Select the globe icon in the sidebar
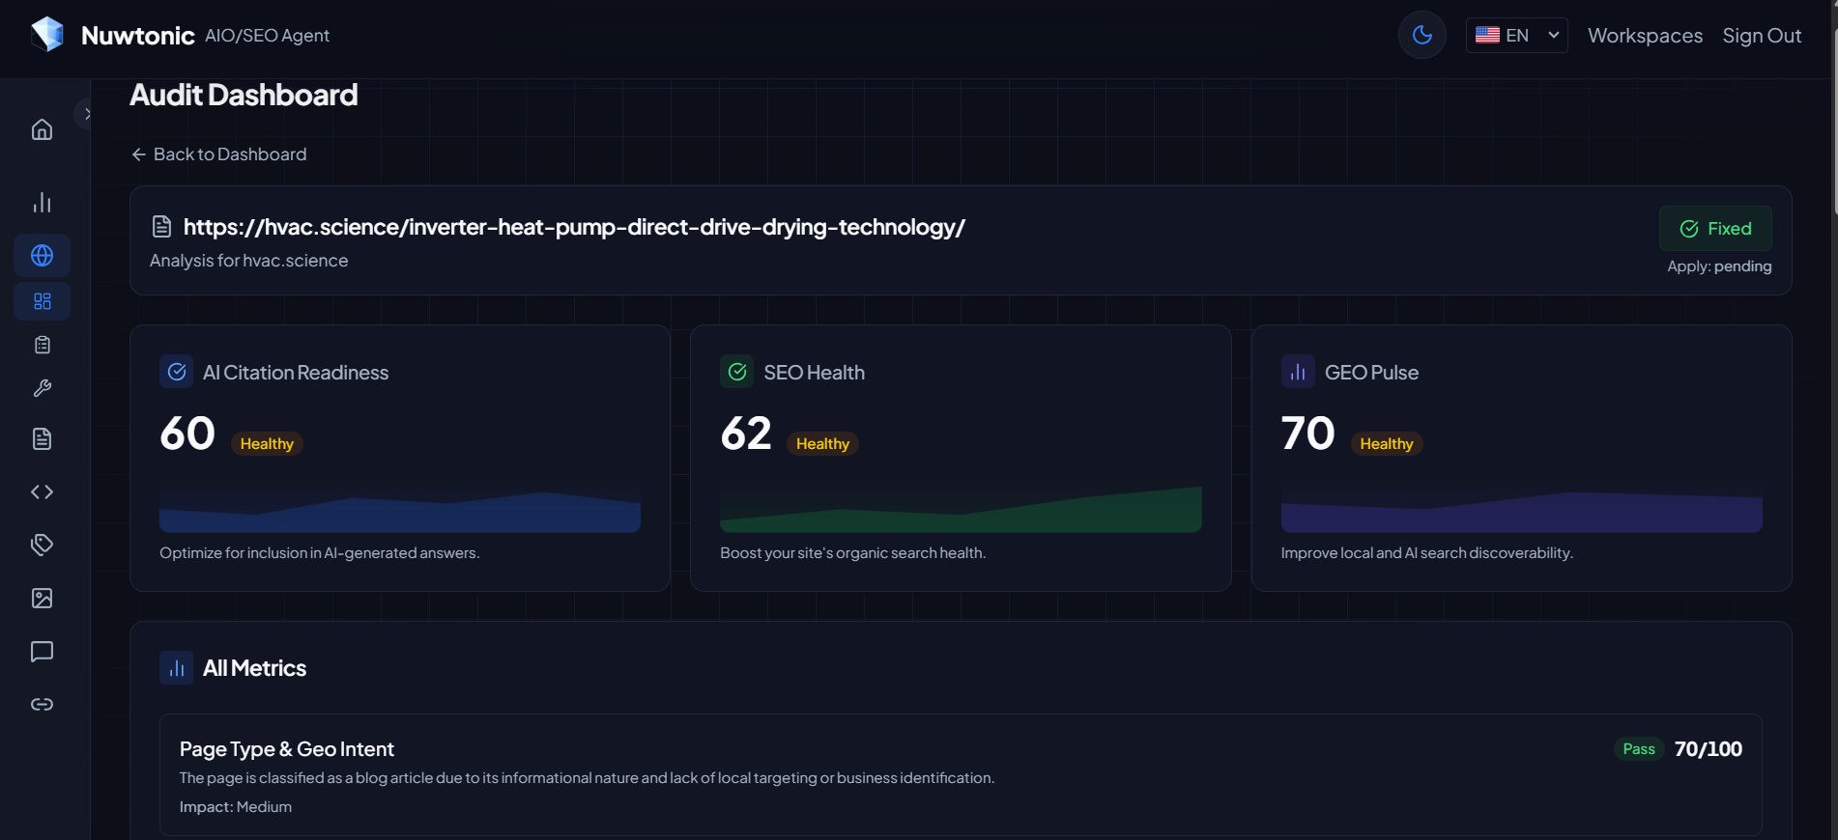 pos(42,256)
